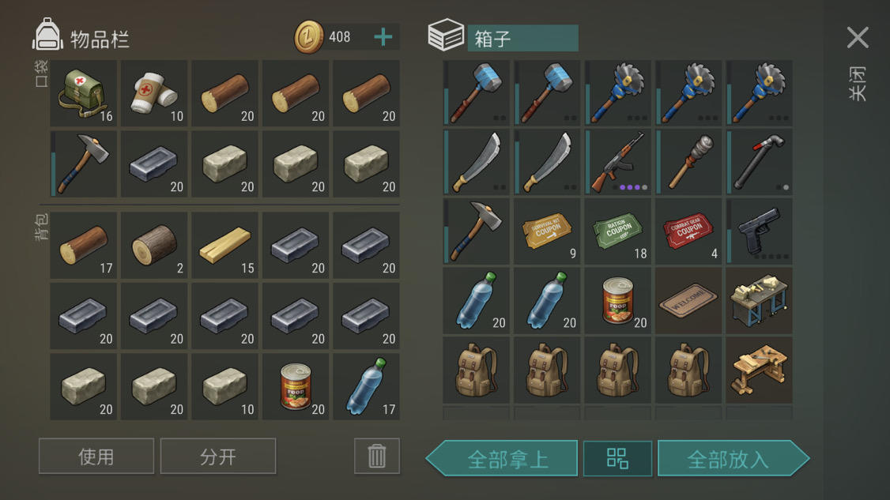This screenshot has width=890, height=500.
Task: Click the 使用 (Use) button
Action: pos(96,456)
